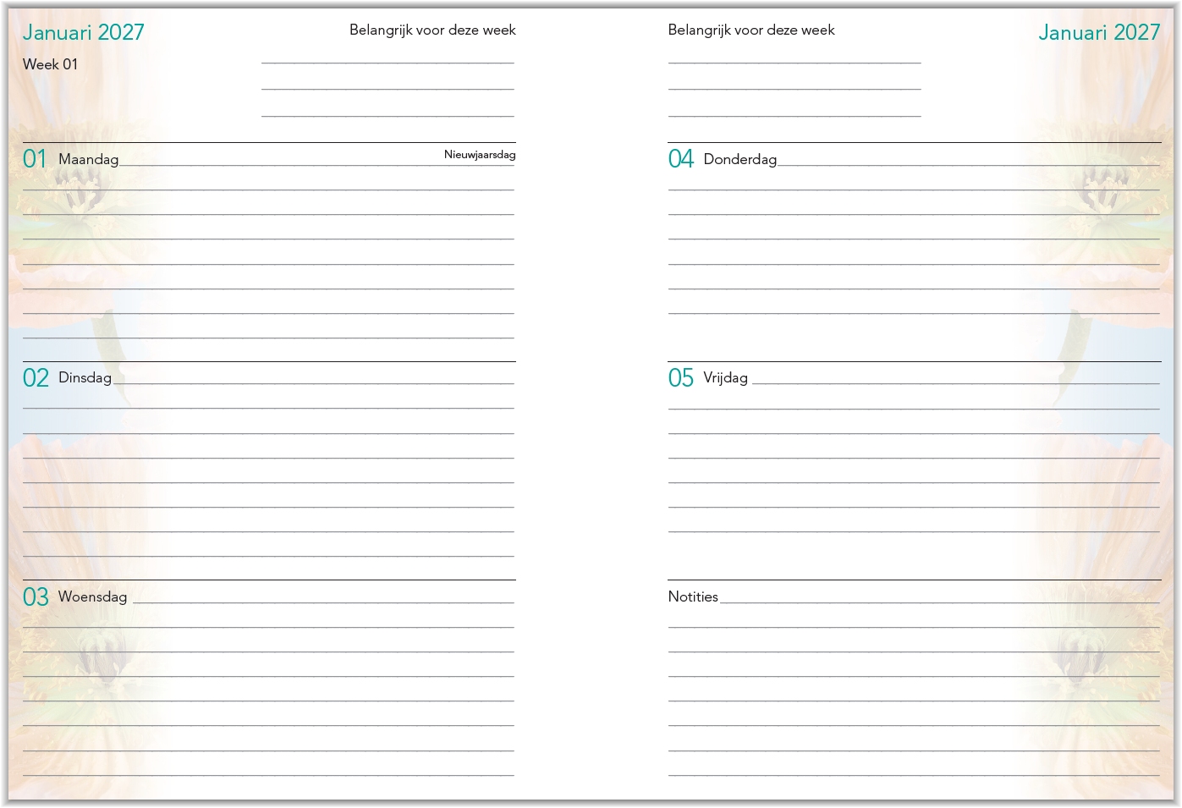The width and height of the screenshot is (1182, 808).
Task: Click the "Januari 2027" heading above Week 01
Action: click(x=84, y=32)
